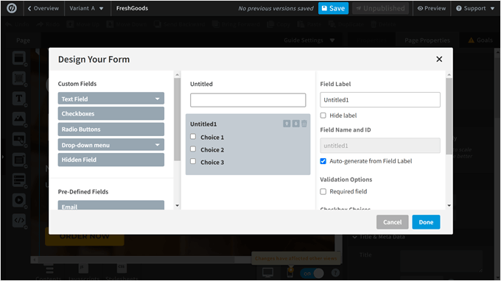The width and height of the screenshot is (501, 281).
Task: Click the Redo toolbar icon
Action: 40,24
